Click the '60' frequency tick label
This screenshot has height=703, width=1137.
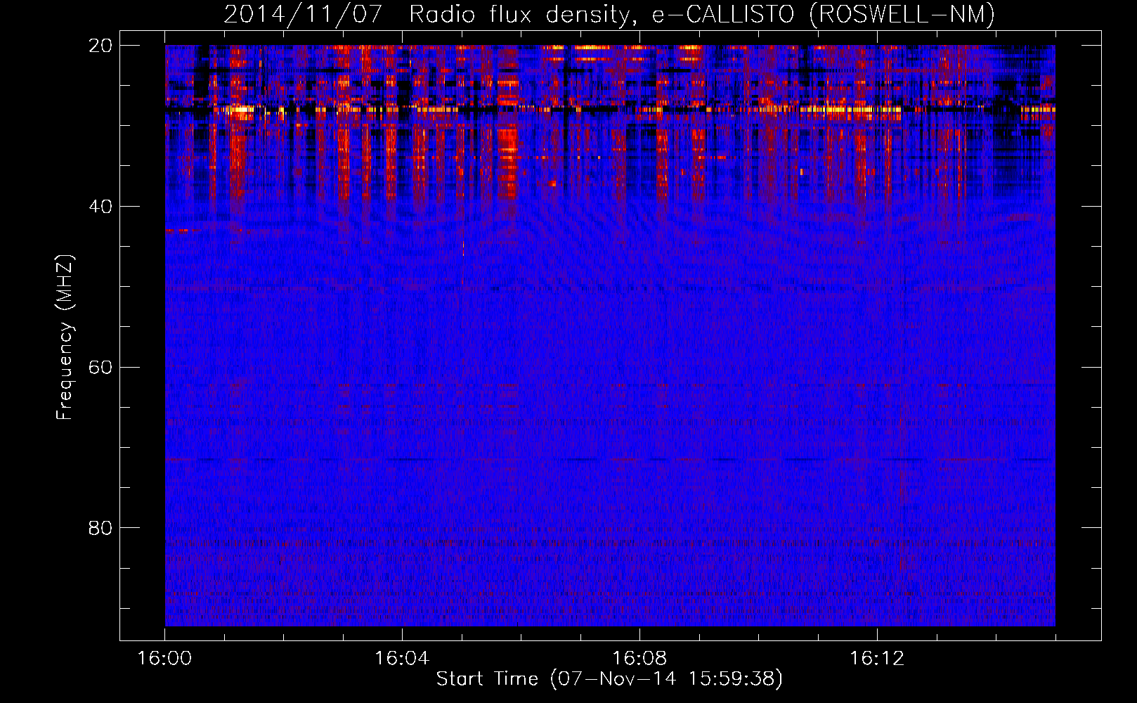point(100,367)
